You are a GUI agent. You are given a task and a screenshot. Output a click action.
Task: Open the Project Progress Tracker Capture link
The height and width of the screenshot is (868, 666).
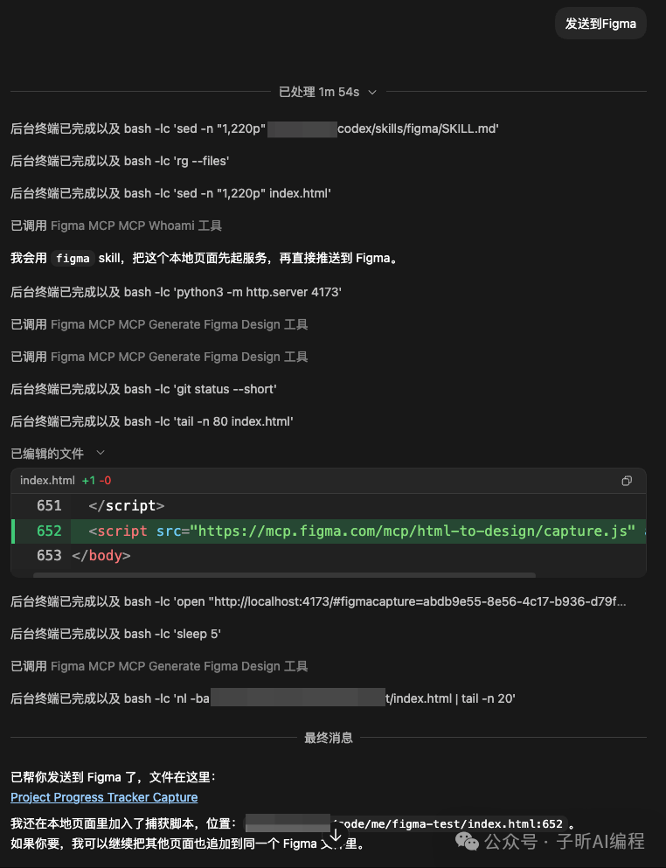pos(104,797)
